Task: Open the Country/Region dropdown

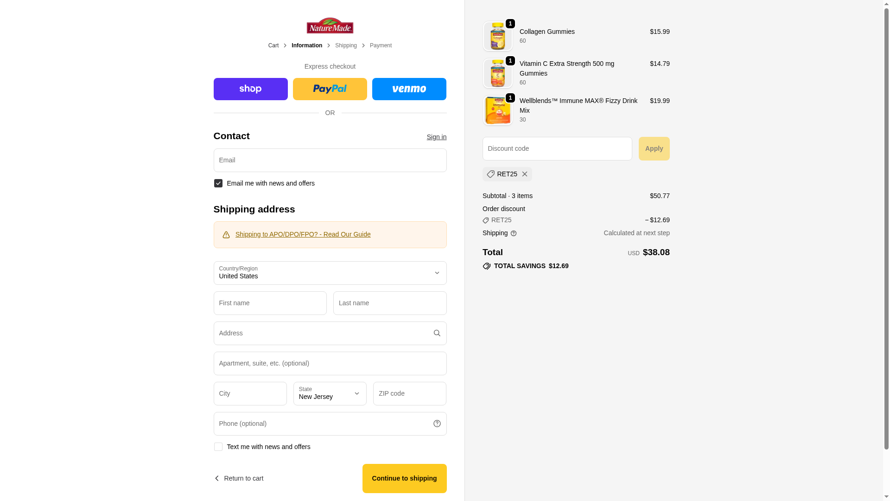Action: coord(330,273)
